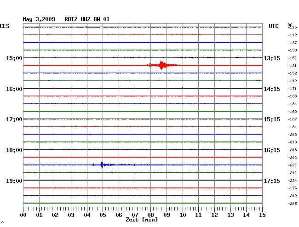Click the '14:15' UTC time label
This screenshot has height=227, width=299.
click(272, 89)
